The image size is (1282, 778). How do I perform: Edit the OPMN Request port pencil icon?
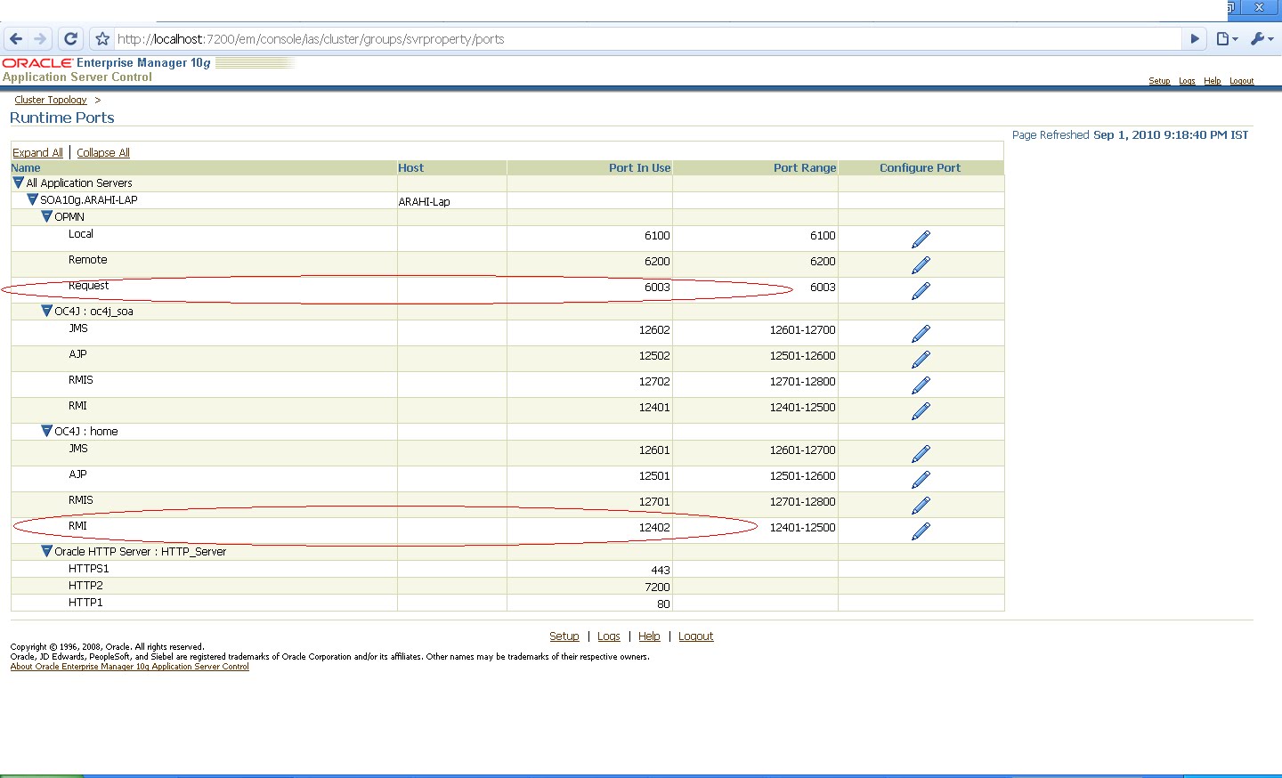point(921,290)
